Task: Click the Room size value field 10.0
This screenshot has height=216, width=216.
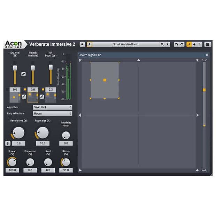Action: (x=43, y=144)
